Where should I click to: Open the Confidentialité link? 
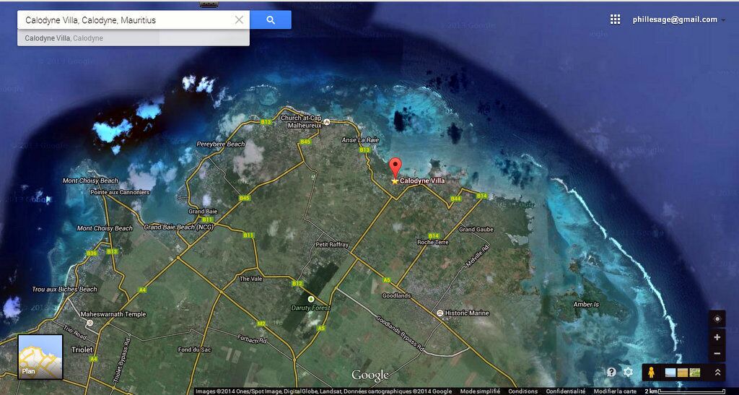pyautogui.click(x=565, y=391)
